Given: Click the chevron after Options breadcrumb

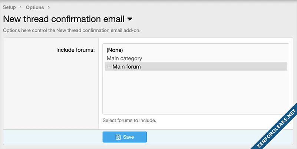Looking at the screenshot, I should [49, 7].
